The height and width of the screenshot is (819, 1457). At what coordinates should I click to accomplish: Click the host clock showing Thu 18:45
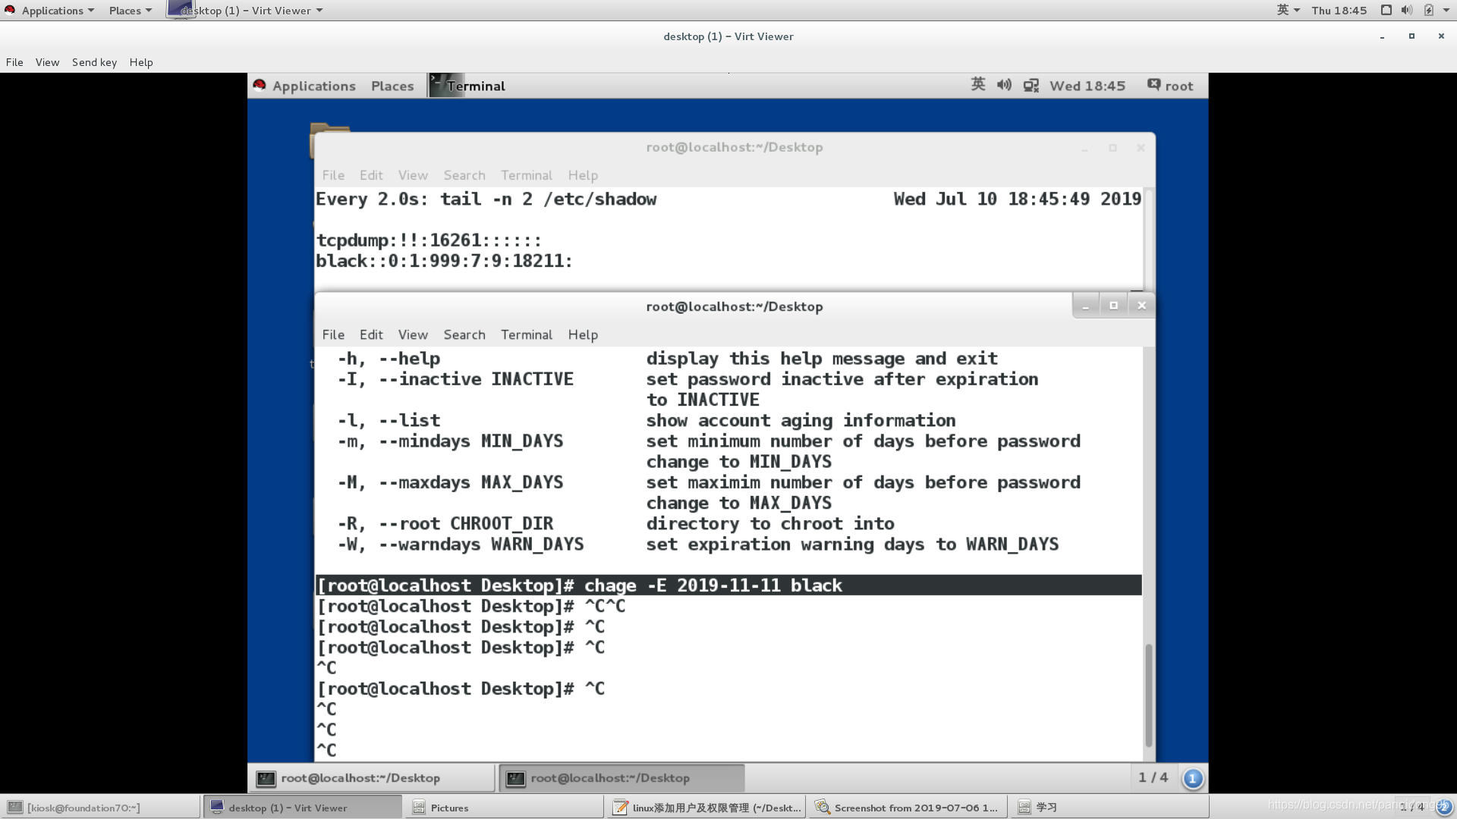[1339, 11]
